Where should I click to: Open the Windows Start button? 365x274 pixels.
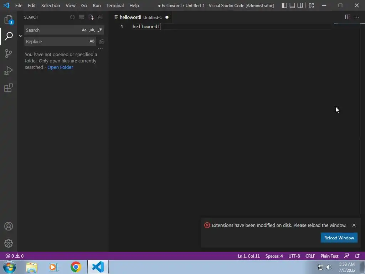tap(10, 267)
